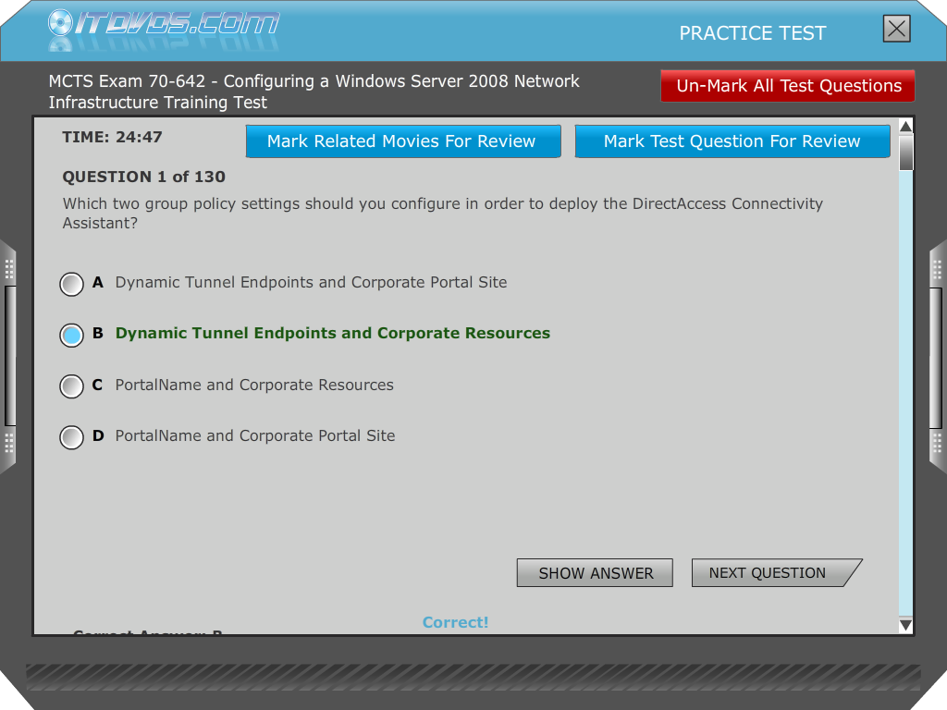Reveal the answer with SHOW ANSWER

pyautogui.click(x=595, y=573)
